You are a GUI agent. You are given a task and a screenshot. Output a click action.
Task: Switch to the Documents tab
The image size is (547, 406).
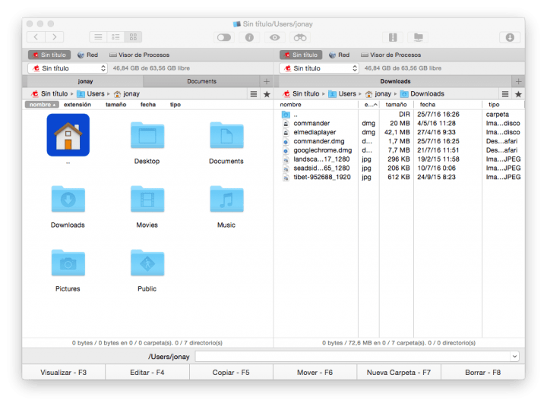(x=201, y=81)
